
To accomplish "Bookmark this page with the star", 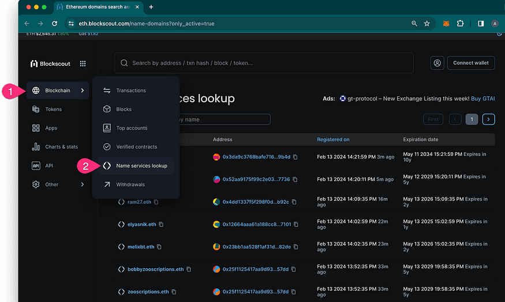I will click(427, 24).
